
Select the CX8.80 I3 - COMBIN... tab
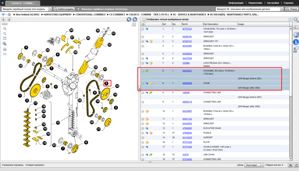(x=22, y=3)
